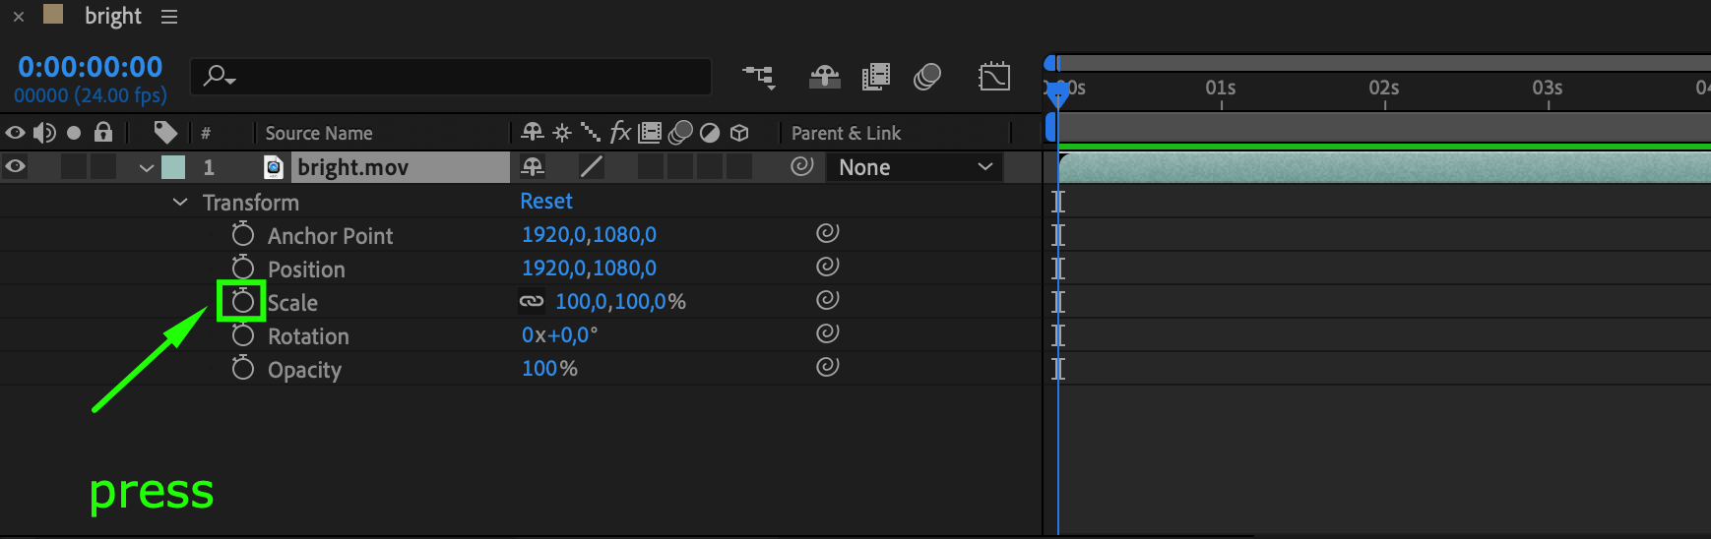Click the Scale stopwatch icon
1711x539 pixels.
[x=242, y=301]
